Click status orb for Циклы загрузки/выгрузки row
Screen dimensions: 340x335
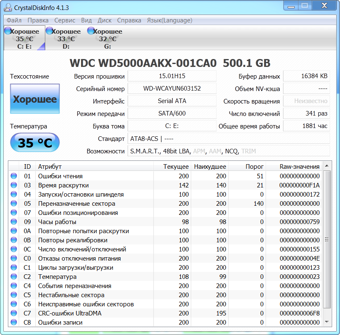point(14,267)
